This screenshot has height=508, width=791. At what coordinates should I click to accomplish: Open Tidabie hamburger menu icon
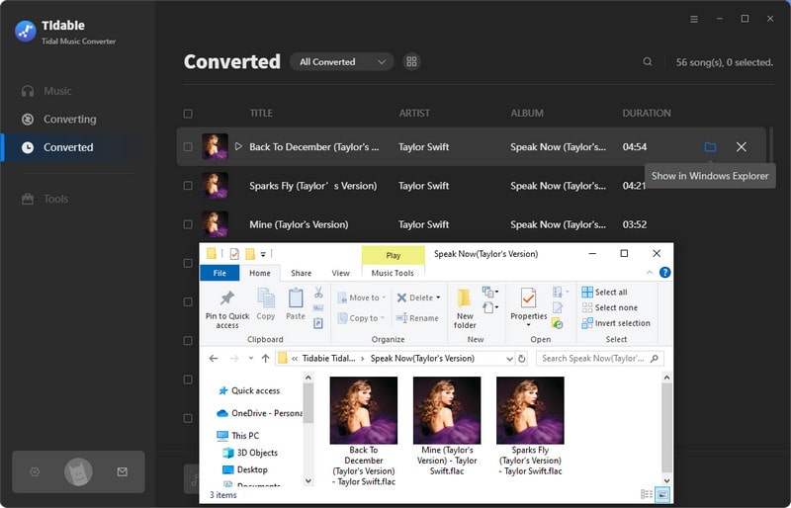click(694, 19)
